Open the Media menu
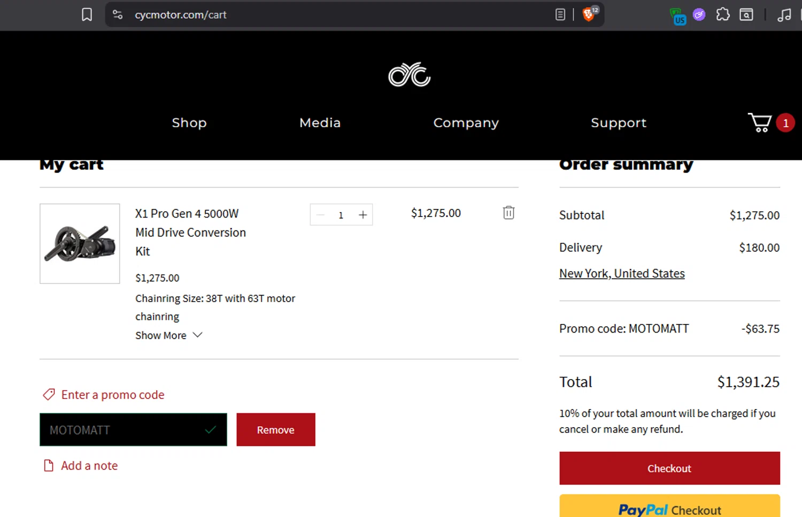This screenshot has height=517, width=802. pos(320,122)
